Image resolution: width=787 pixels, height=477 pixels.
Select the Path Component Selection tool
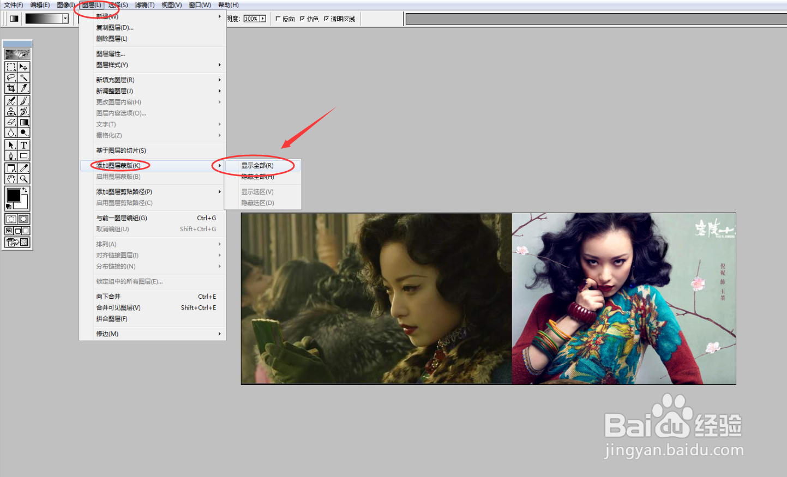pos(11,145)
